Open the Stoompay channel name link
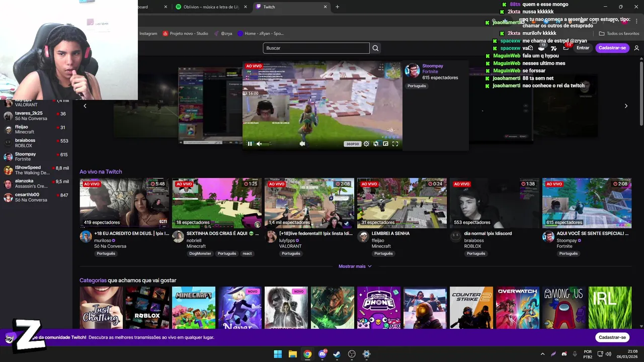The width and height of the screenshot is (644, 362). point(433,66)
